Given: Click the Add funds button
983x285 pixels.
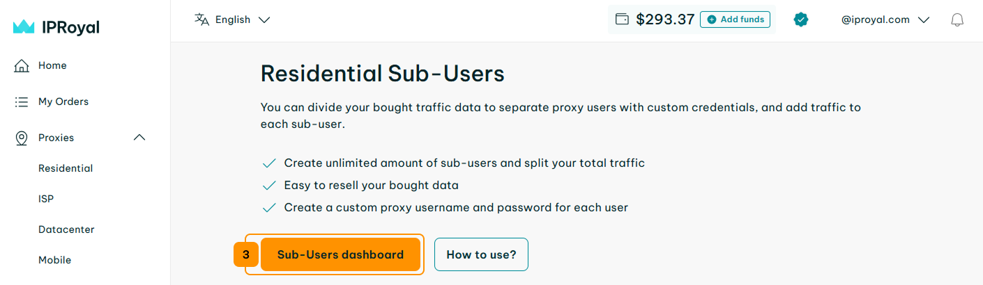Looking at the screenshot, I should click(736, 19).
